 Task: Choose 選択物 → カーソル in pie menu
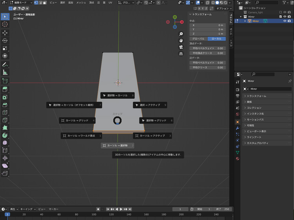pyautogui.click(x=118, y=96)
